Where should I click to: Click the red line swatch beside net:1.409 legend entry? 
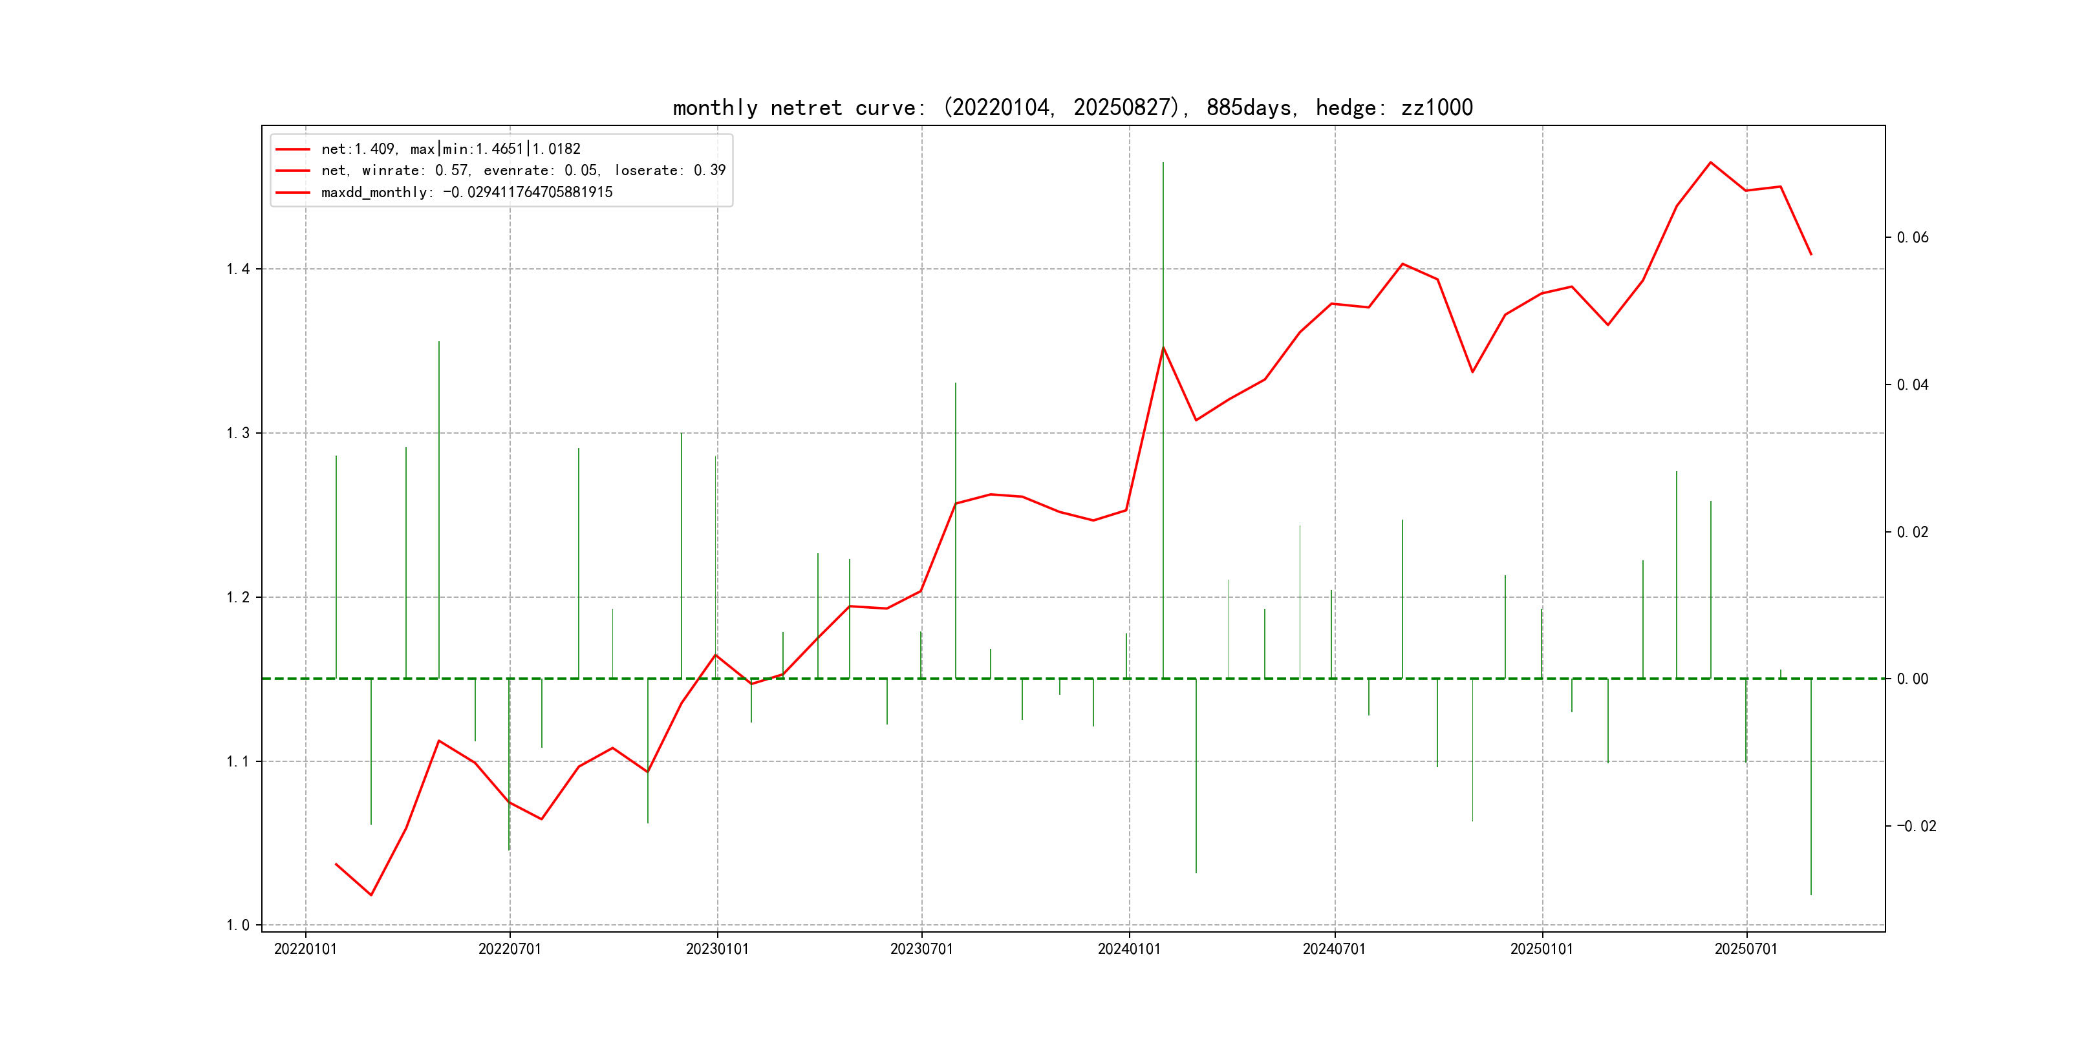point(293,149)
